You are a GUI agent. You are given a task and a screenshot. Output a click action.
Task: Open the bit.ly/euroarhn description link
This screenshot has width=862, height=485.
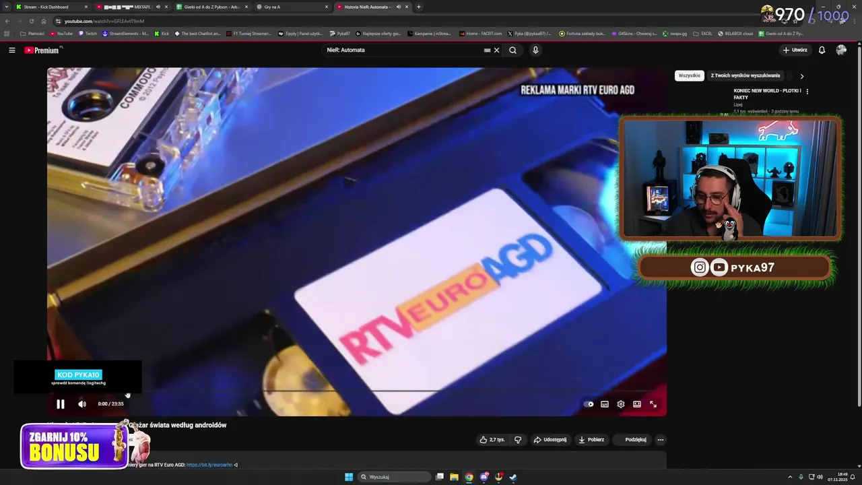point(209,465)
